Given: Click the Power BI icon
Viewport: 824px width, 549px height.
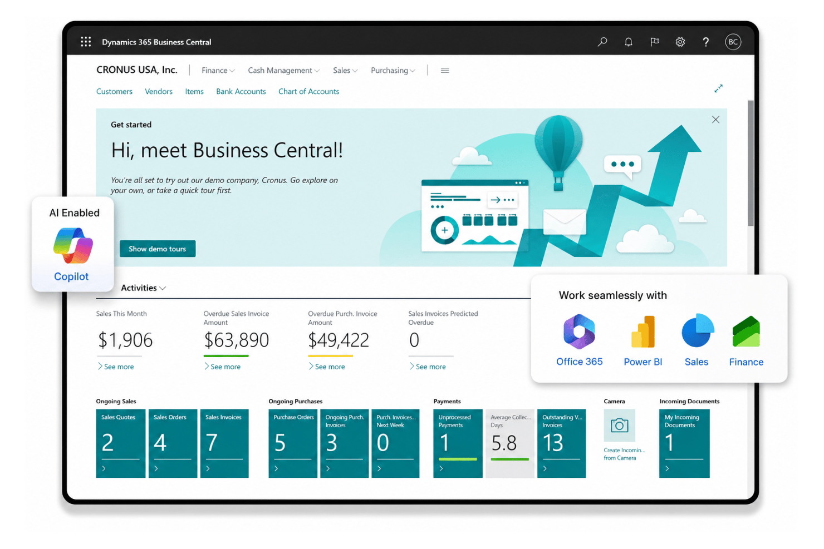Looking at the screenshot, I should 643,332.
